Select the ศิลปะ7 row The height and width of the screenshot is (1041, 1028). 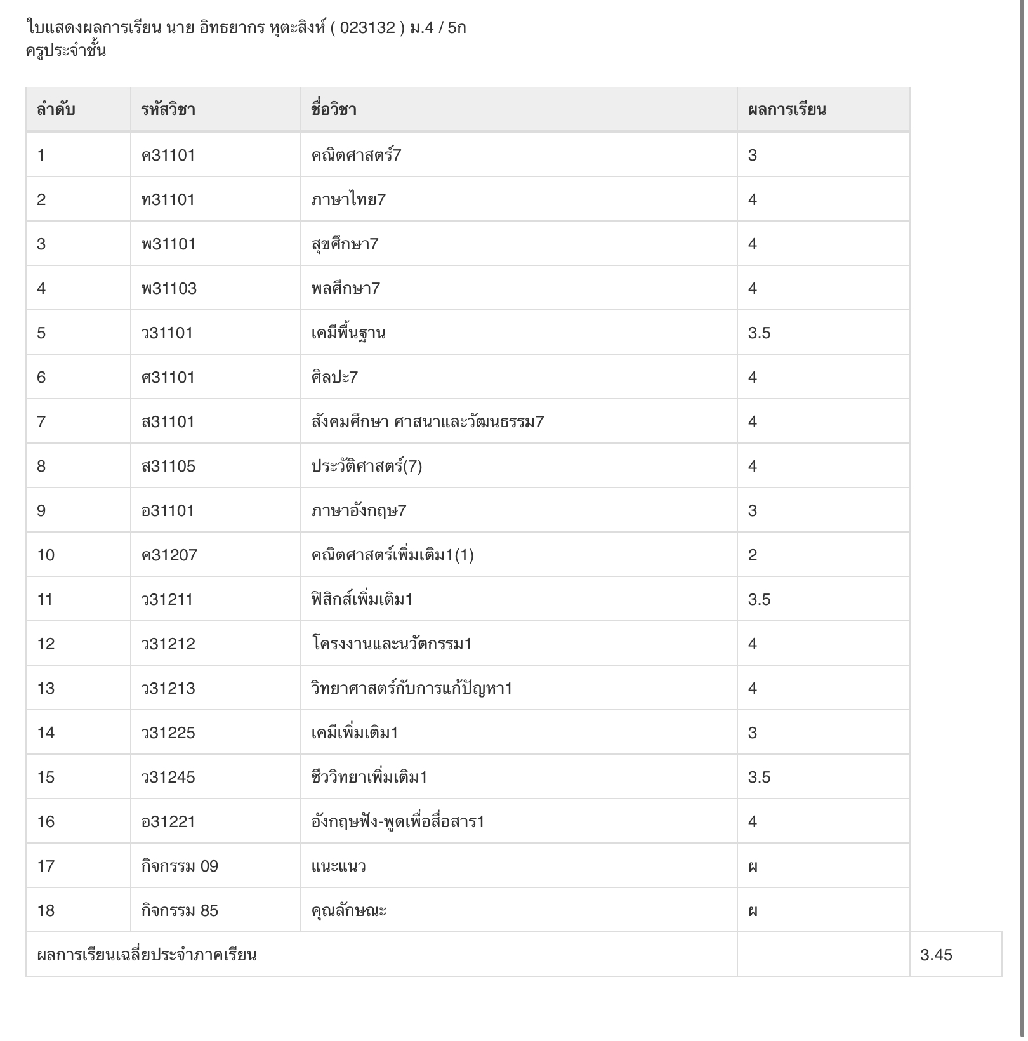click(x=468, y=377)
